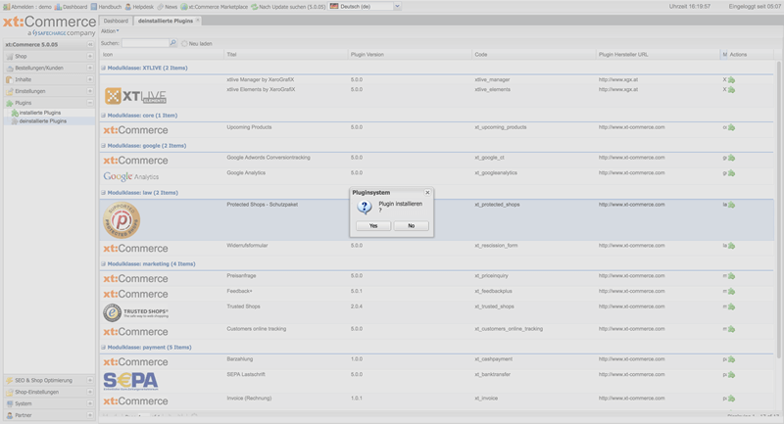Click the Suchen search input field
This screenshot has width=784, height=424.
pos(144,43)
